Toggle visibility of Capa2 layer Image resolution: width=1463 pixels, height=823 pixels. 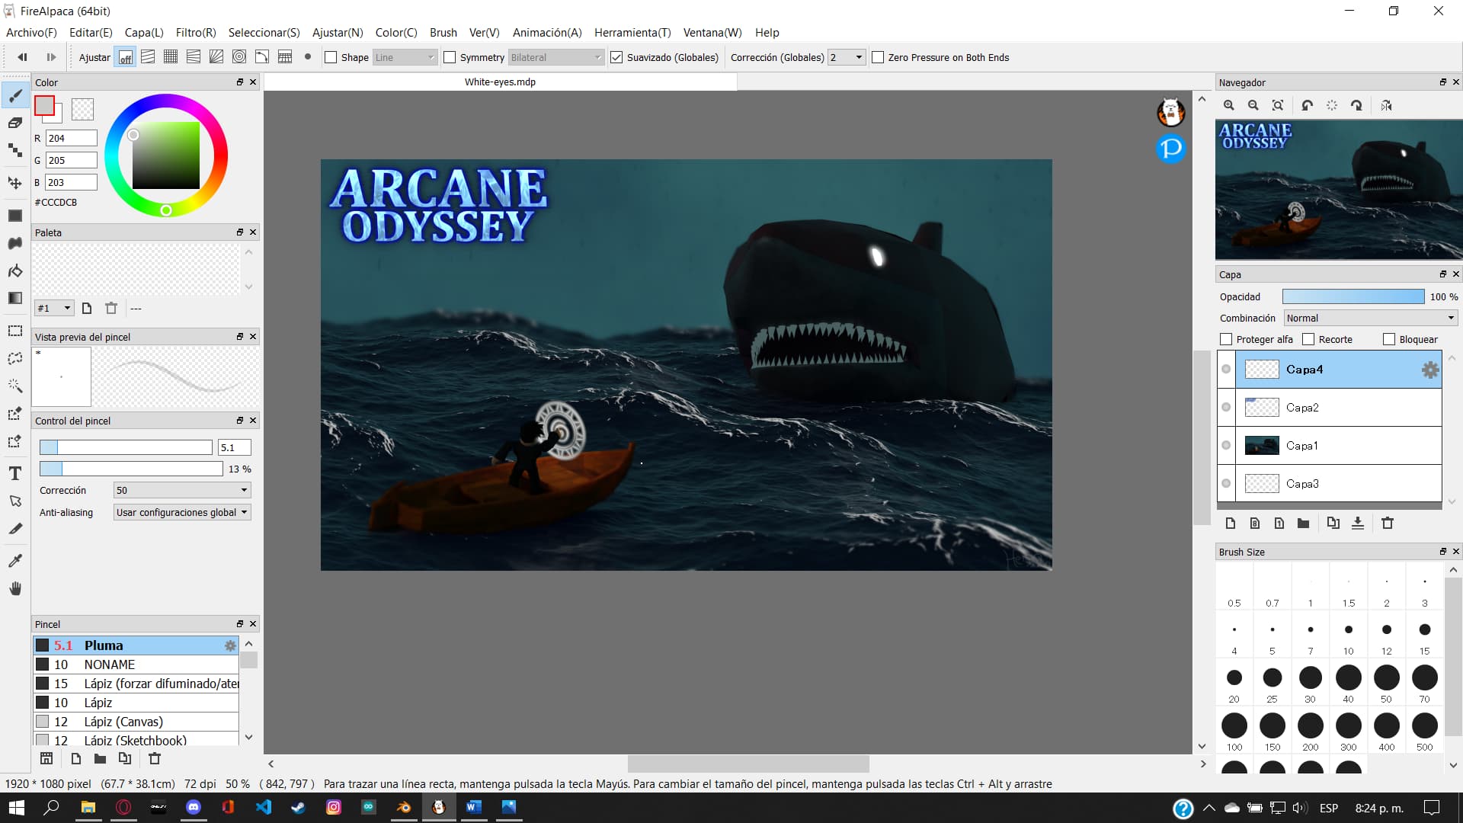tap(1226, 408)
